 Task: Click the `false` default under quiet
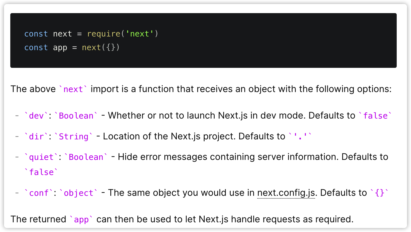pos(41,172)
